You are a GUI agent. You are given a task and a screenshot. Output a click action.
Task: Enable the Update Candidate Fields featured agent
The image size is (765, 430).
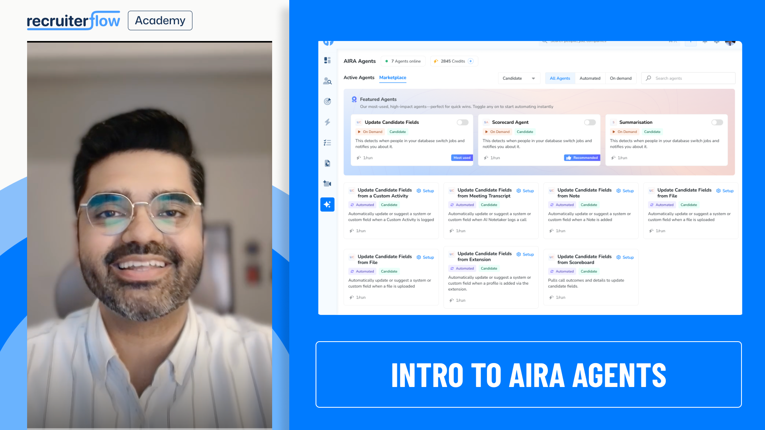(x=462, y=122)
